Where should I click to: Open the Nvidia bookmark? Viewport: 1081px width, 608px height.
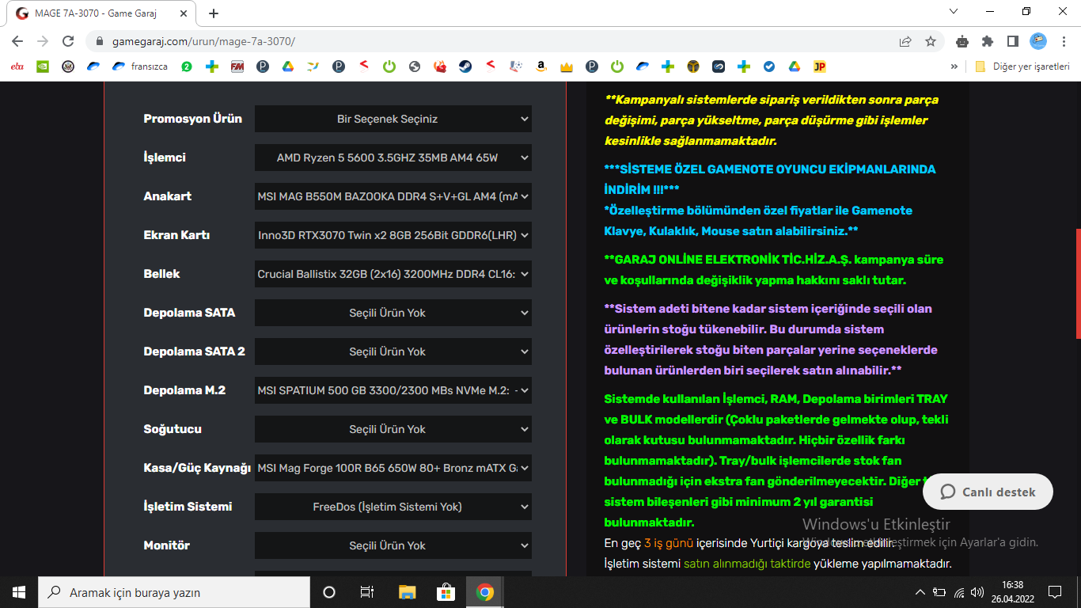click(43, 66)
